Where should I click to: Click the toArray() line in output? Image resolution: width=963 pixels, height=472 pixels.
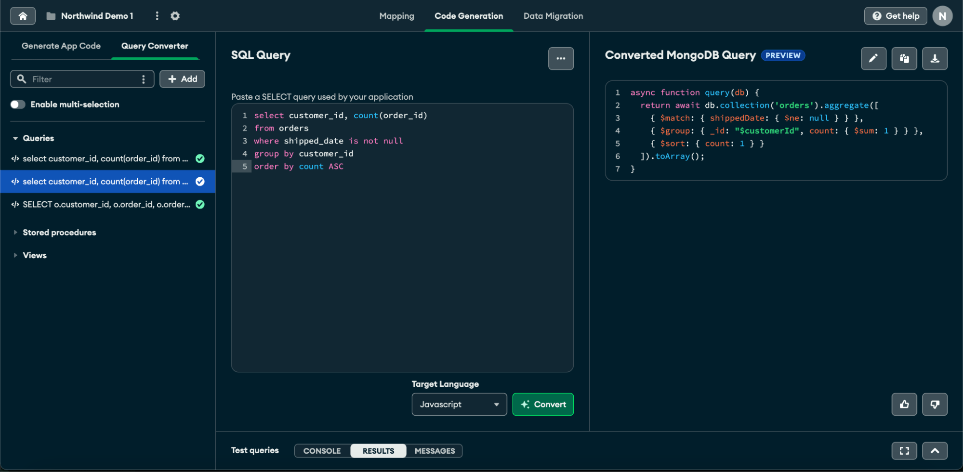coord(672,157)
